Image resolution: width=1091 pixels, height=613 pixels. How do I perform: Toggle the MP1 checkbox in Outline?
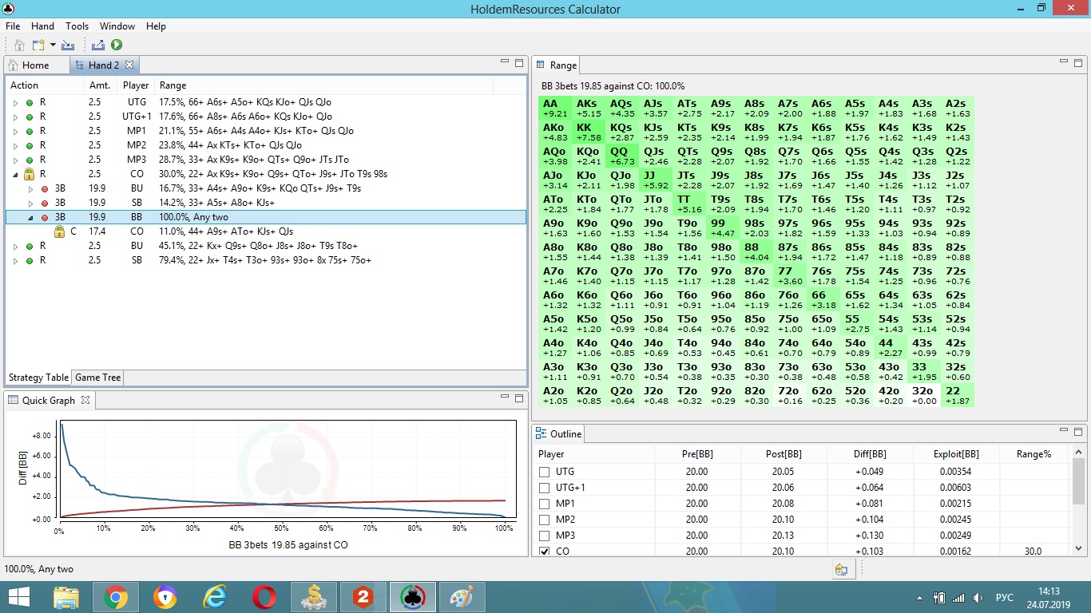pyautogui.click(x=545, y=504)
